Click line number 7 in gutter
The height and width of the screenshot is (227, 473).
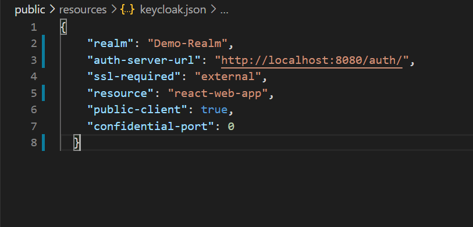pyautogui.click(x=34, y=126)
